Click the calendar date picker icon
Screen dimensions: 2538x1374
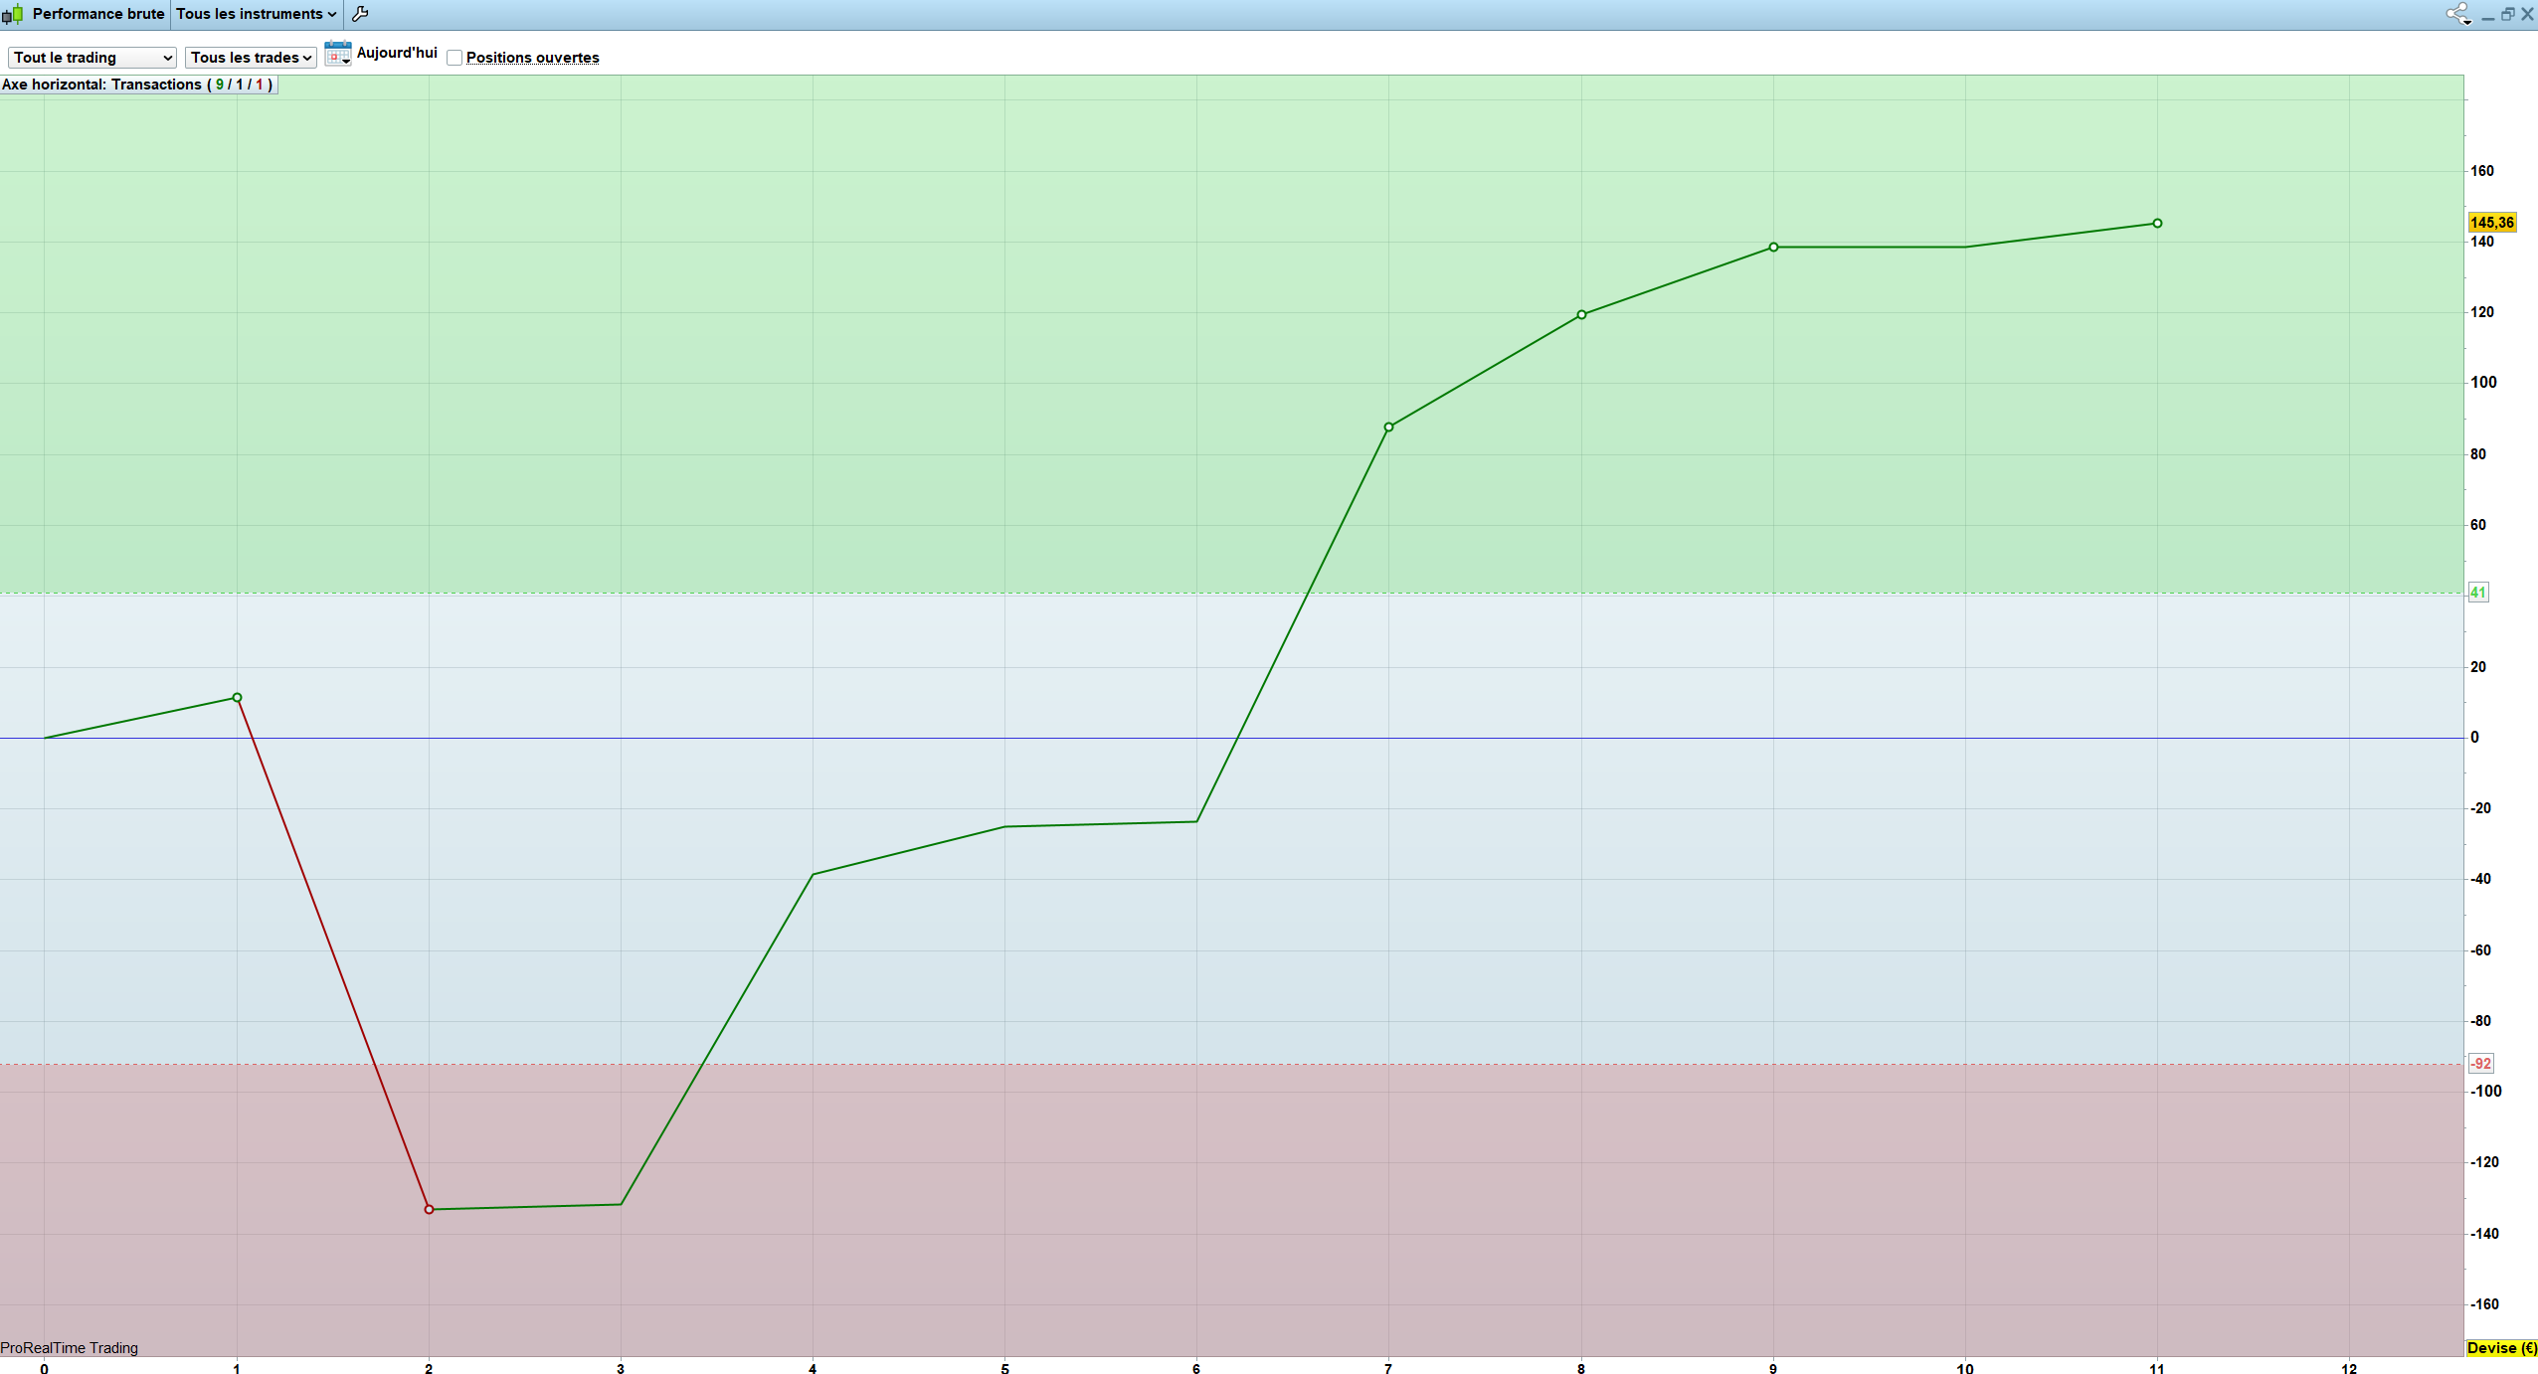click(x=337, y=54)
